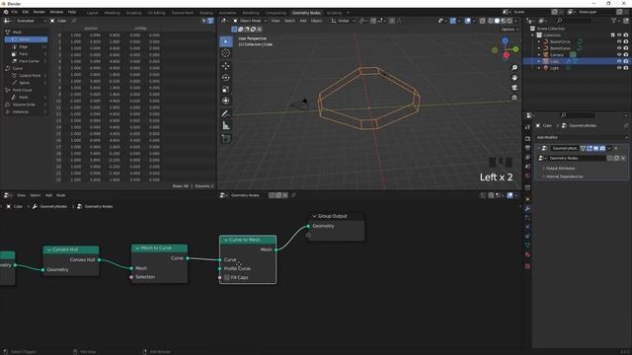Toggle modifier edit mode display button
The height and width of the screenshot is (355, 632).
(x=590, y=148)
